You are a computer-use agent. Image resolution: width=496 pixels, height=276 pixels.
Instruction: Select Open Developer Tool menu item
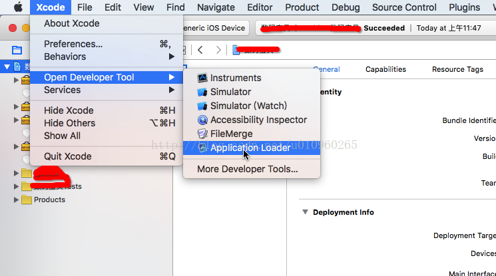[107, 77]
